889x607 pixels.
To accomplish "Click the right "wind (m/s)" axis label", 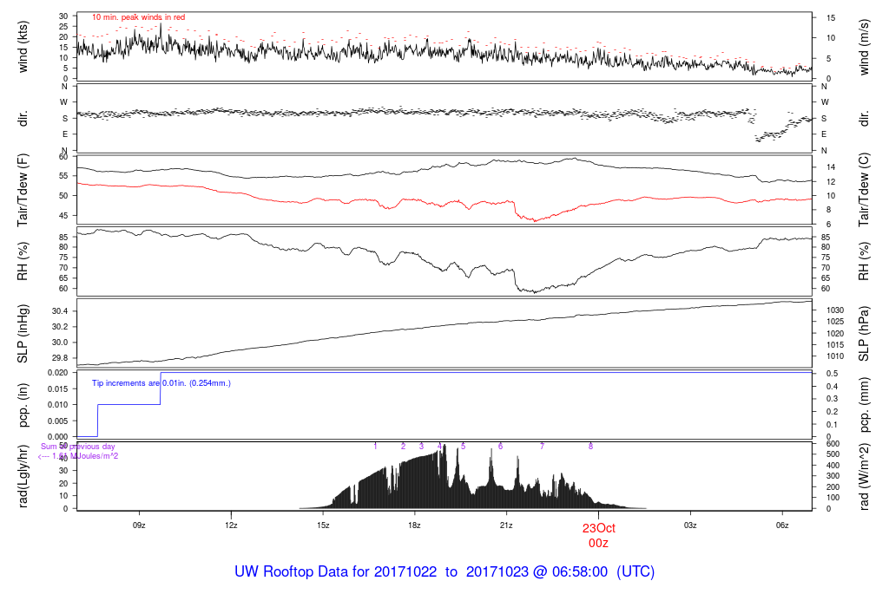I will click(x=864, y=47).
